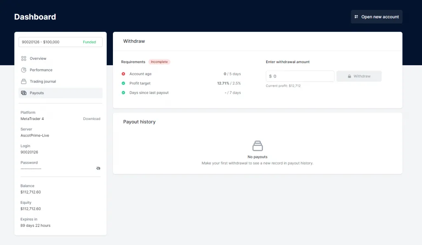This screenshot has height=245, width=422.
Task: Go to the Performance section
Action: click(41, 70)
